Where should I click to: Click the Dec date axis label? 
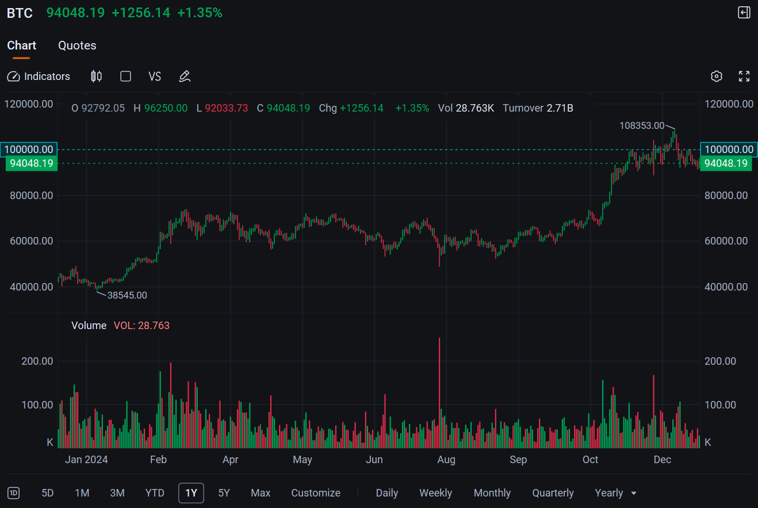pos(663,460)
